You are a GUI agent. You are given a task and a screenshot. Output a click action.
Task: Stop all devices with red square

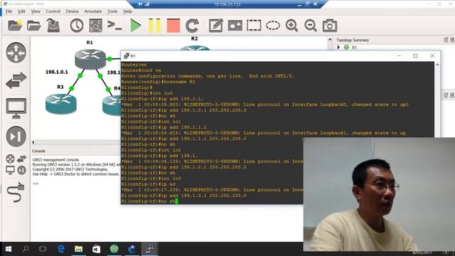[173, 26]
